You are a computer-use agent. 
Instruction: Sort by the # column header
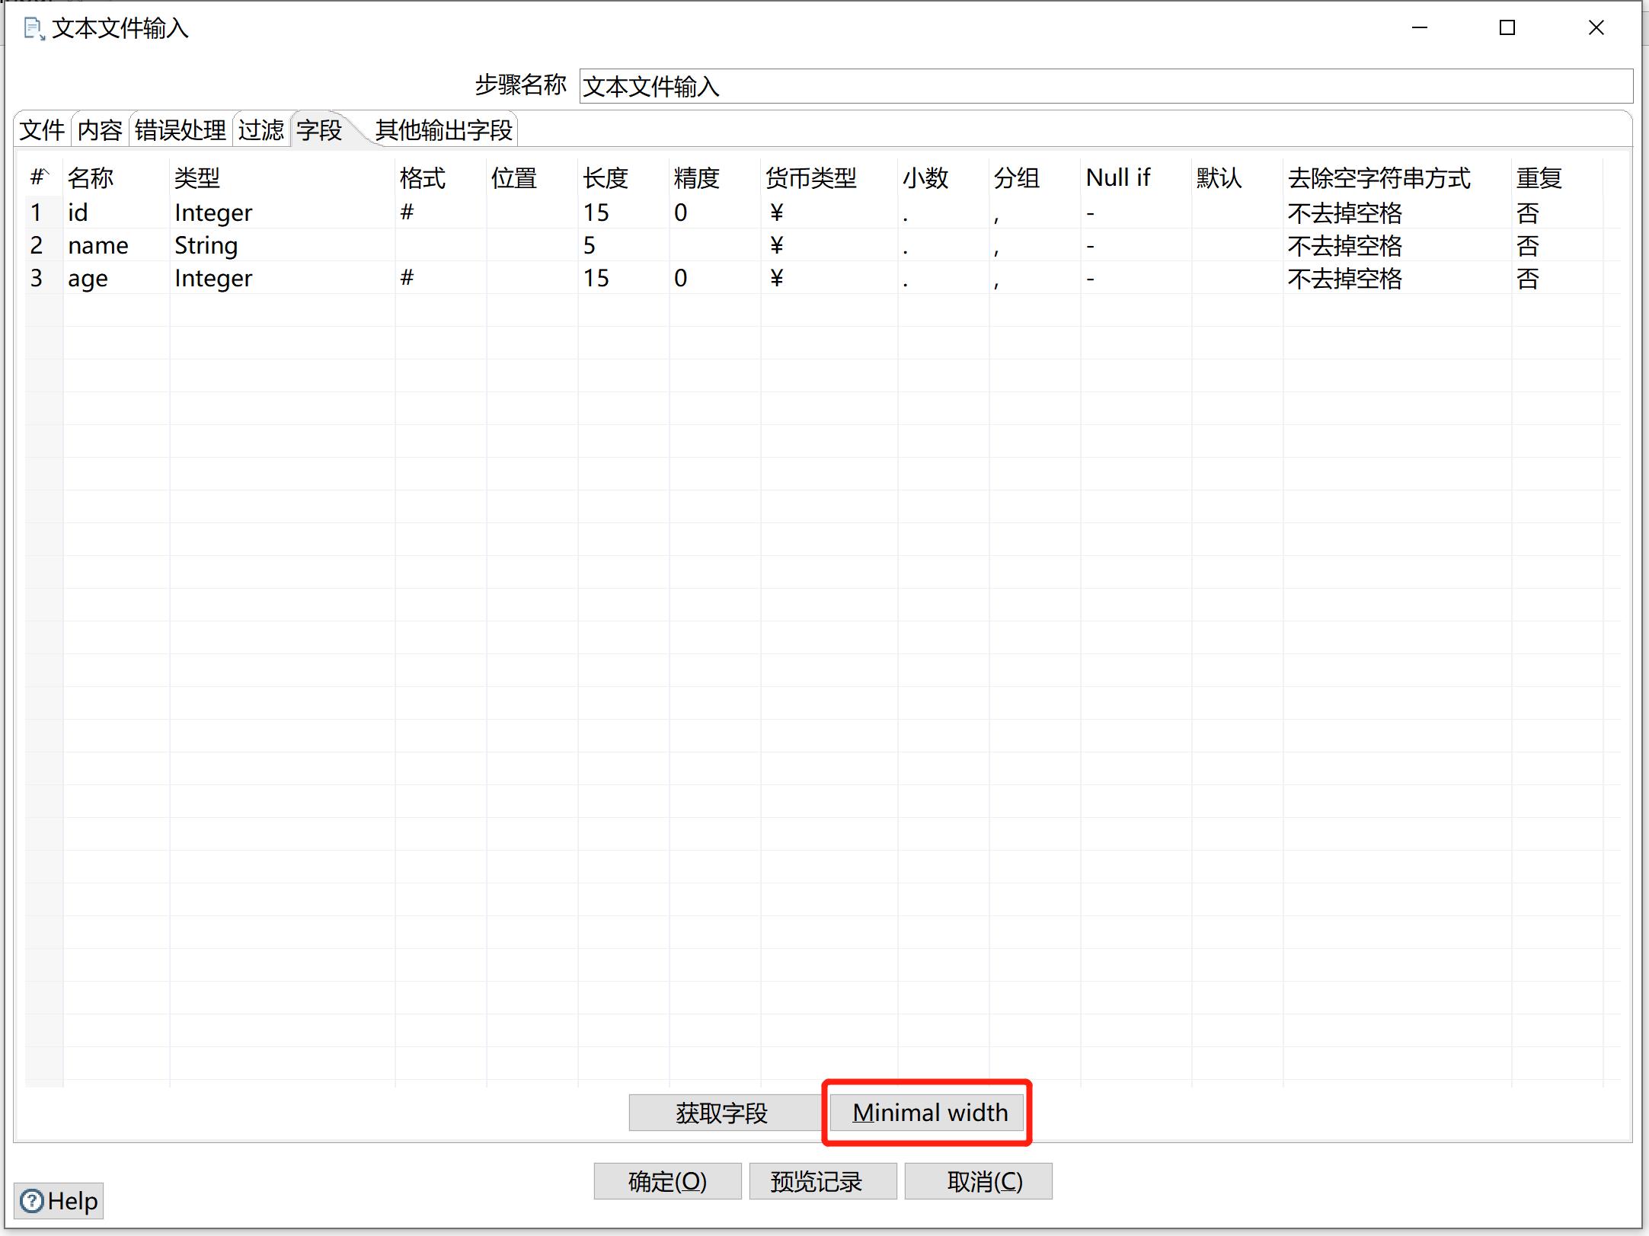coord(44,177)
